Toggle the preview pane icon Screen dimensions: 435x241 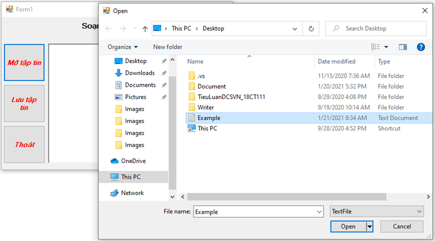(403, 47)
